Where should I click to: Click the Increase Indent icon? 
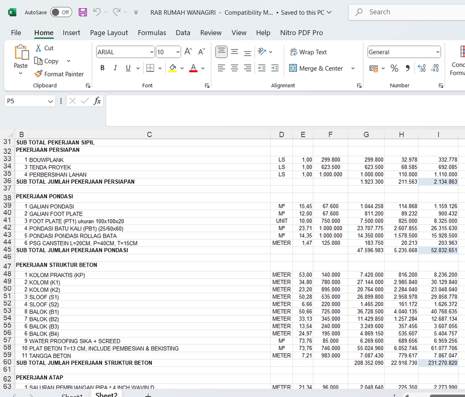275,68
